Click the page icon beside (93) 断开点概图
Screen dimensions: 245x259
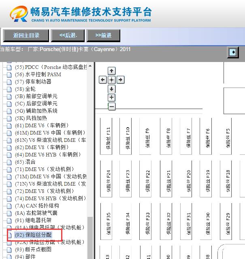(9, 250)
